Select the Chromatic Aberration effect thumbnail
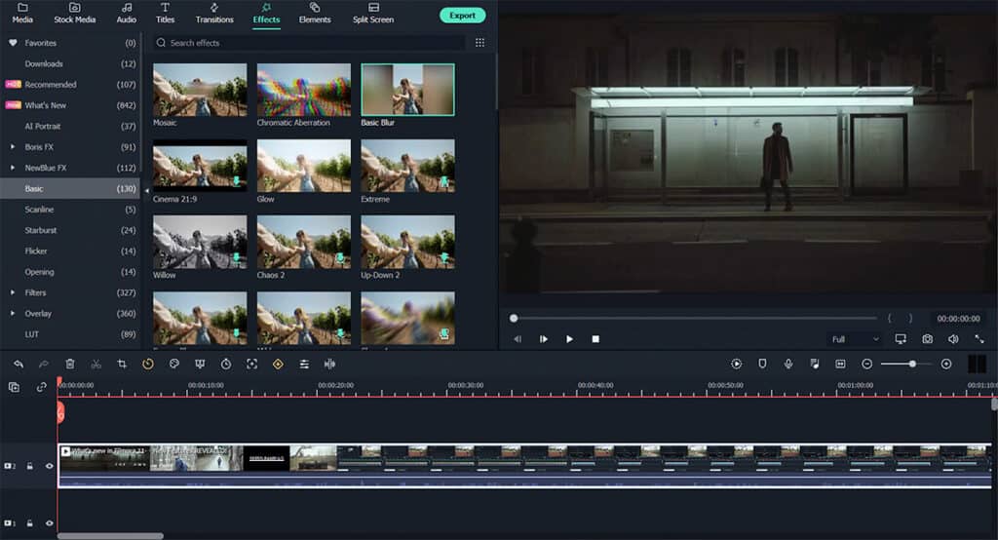Image resolution: width=998 pixels, height=540 pixels. [x=304, y=90]
